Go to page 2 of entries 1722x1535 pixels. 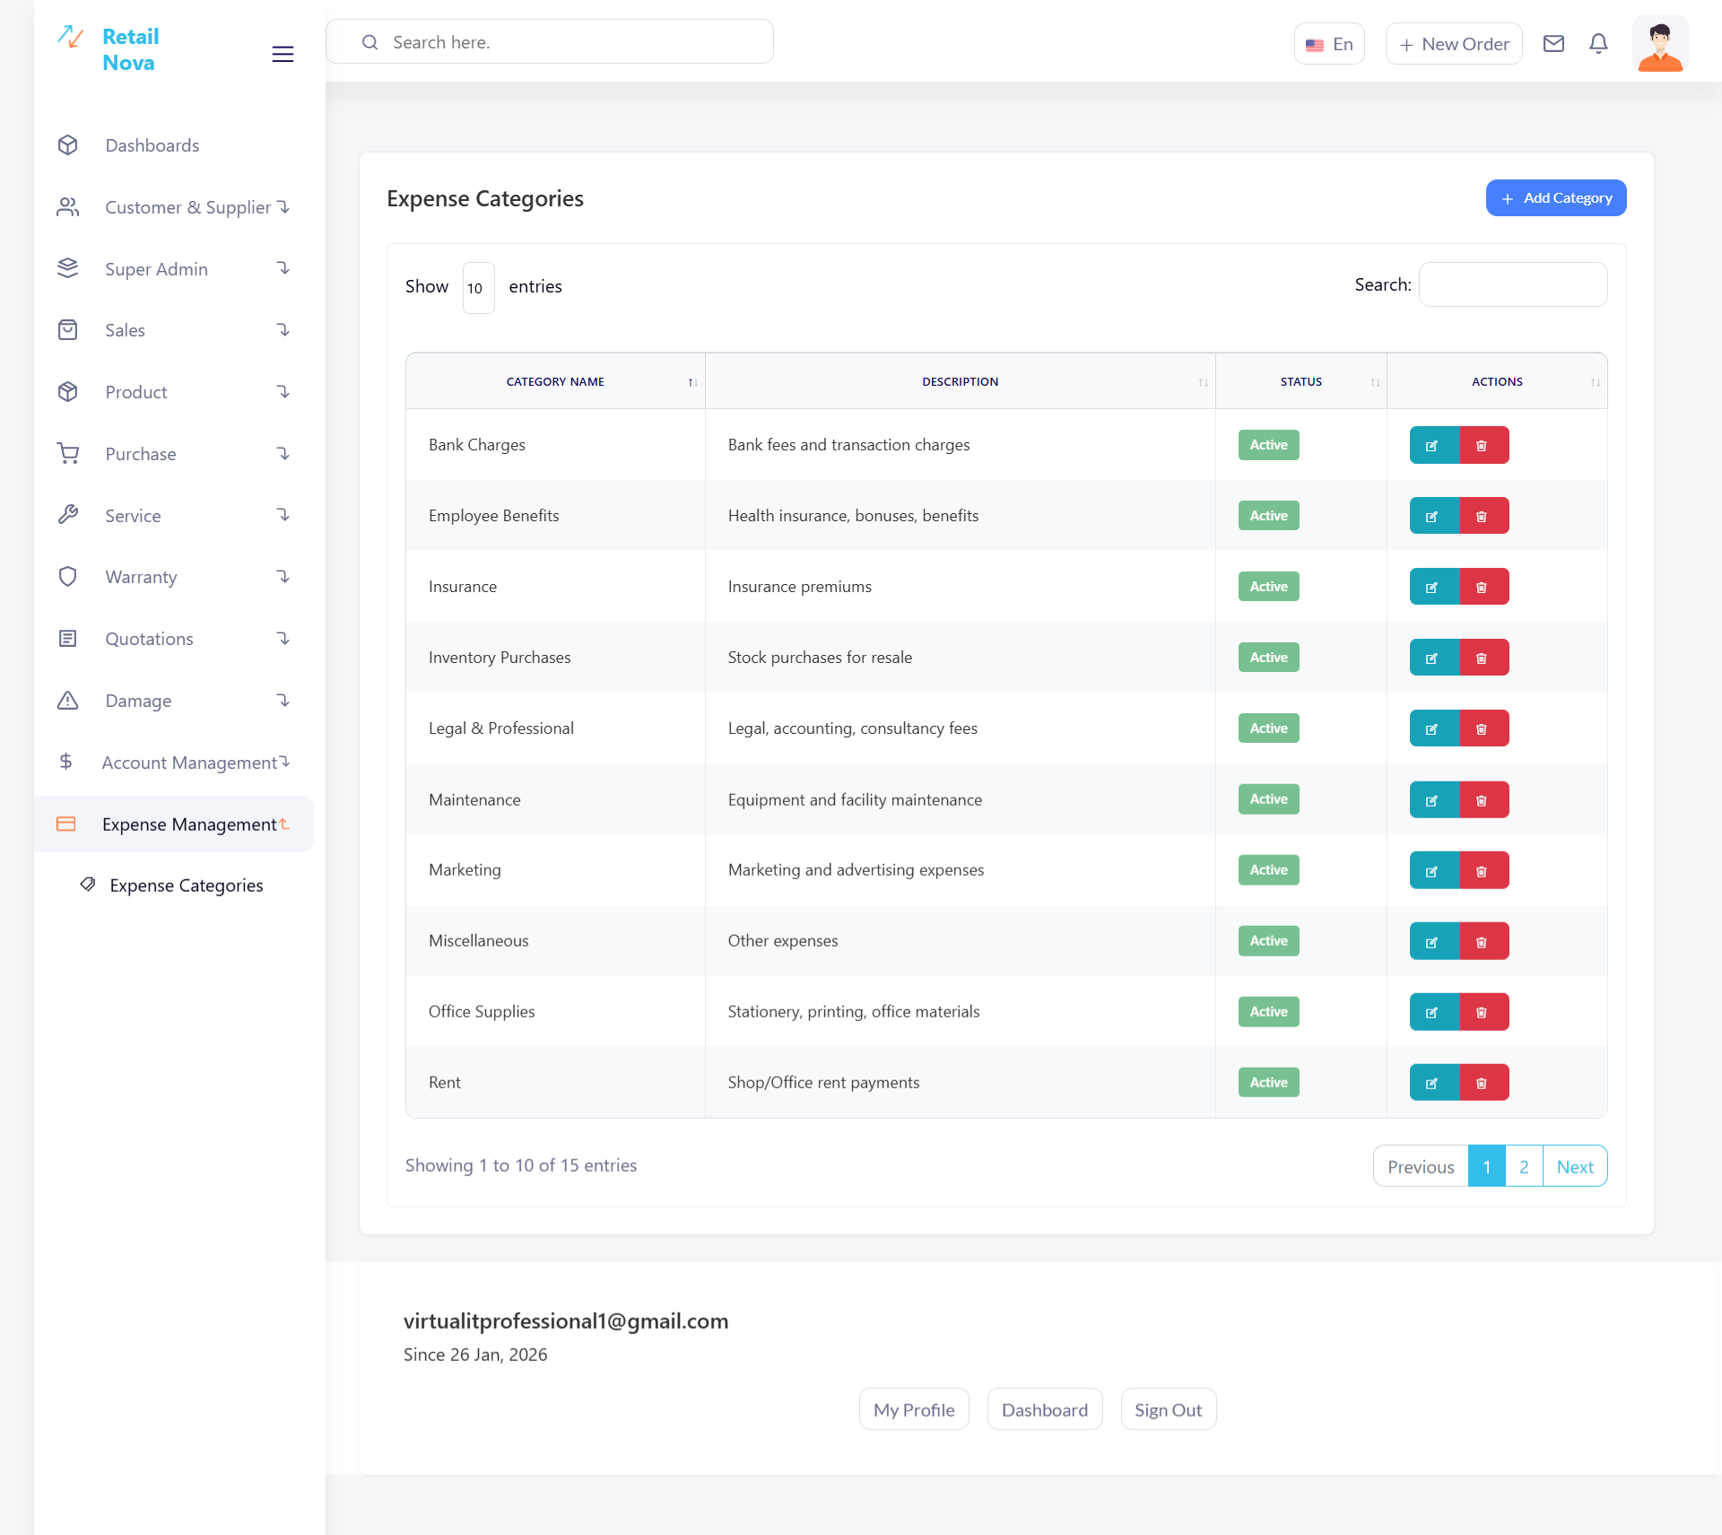click(1524, 1166)
